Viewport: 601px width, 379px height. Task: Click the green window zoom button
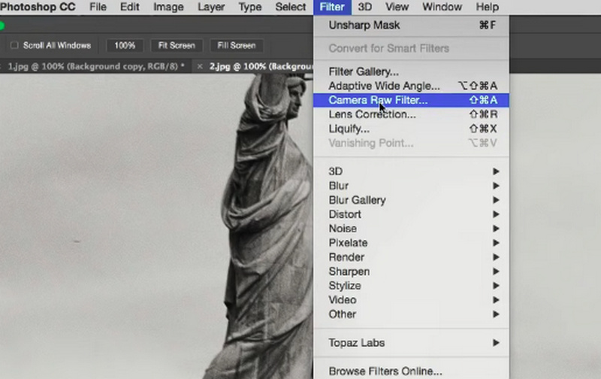click(x=2, y=26)
